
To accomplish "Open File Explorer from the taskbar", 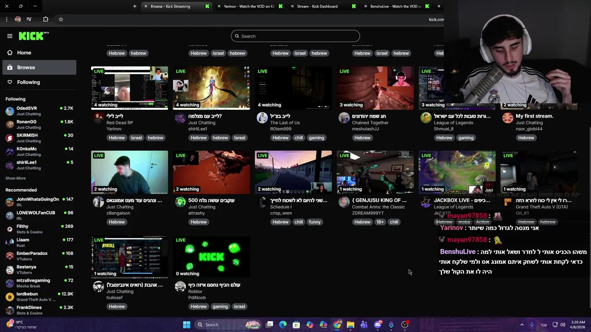I will point(350,325).
